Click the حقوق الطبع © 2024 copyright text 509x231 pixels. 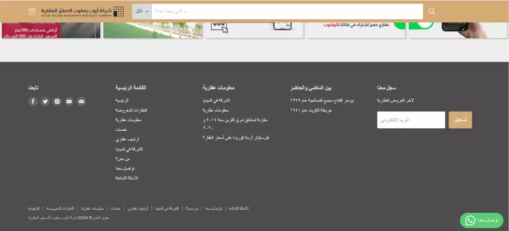coord(69,218)
